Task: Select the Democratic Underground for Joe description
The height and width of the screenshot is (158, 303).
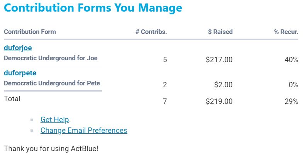Action: point(51,58)
